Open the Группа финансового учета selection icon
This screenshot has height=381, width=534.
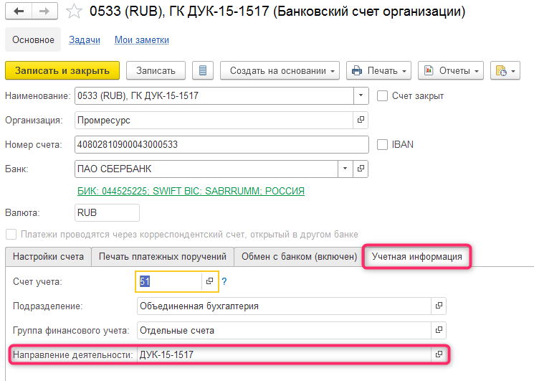[x=438, y=331]
